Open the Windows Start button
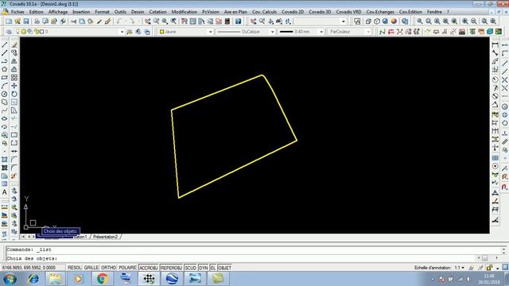Image resolution: width=509 pixels, height=286 pixels. coord(10,279)
